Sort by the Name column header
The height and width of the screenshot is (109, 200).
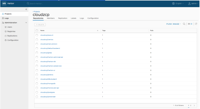[x=42, y=30]
